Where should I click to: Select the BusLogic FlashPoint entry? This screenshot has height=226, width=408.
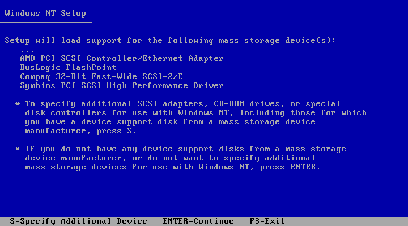click(x=69, y=68)
